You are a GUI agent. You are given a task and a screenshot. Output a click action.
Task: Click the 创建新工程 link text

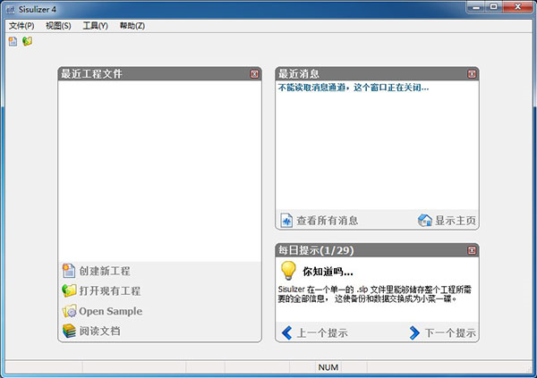pyautogui.click(x=105, y=272)
